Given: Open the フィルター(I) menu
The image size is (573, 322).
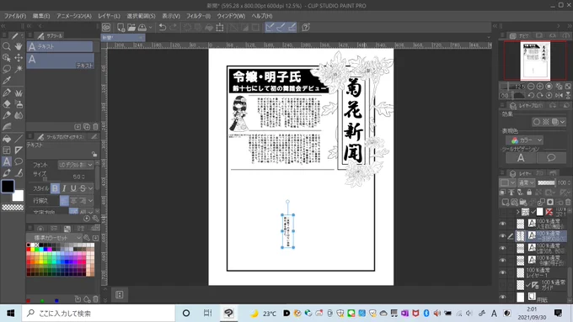Looking at the screenshot, I should pyautogui.click(x=198, y=16).
